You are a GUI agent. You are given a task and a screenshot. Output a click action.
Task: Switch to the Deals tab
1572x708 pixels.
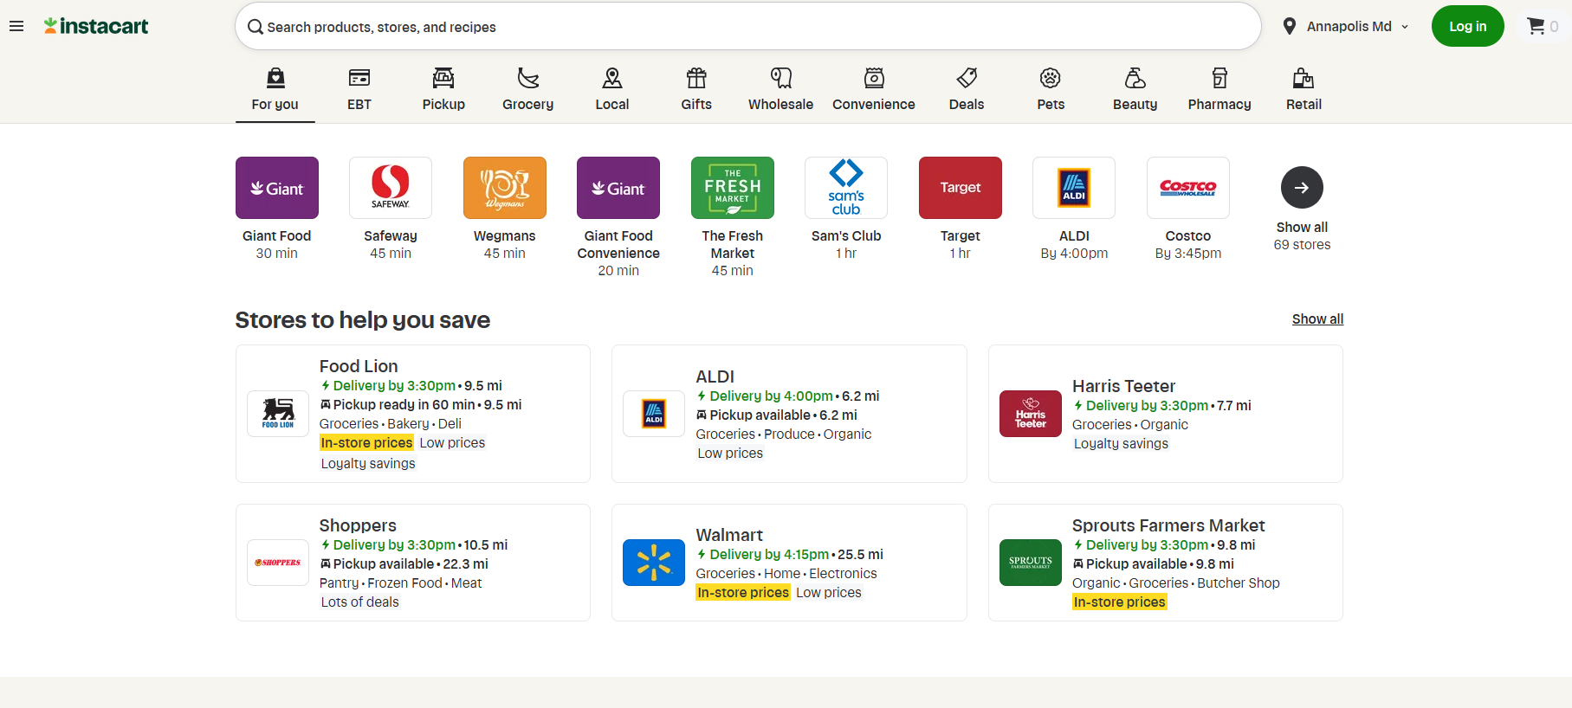pyautogui.click(x=966, y=89)
